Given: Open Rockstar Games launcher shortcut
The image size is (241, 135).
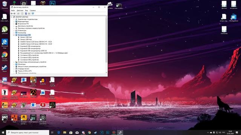Looking at the screenshot, I should coord(24,119).
